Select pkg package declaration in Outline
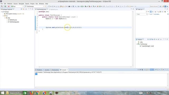The image size is (169, 95). [x=141, y=42]
